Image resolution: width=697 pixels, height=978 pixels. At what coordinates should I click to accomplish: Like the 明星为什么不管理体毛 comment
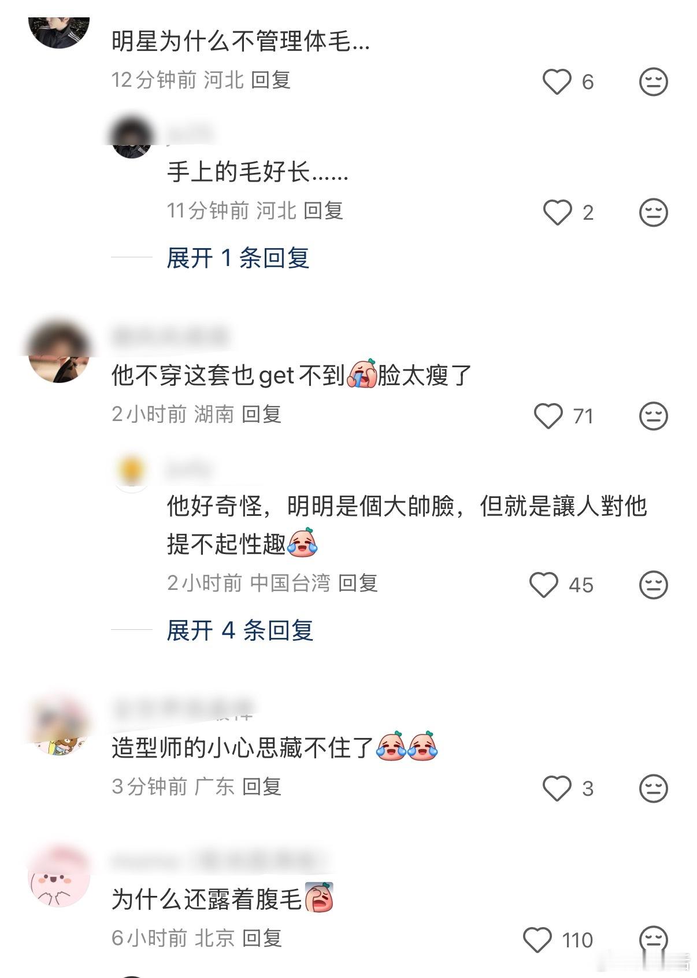click(x=557, y=82)
